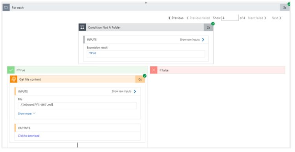Click the Get file content connector icon
Image resolution: width=295 pixels, height=152 pixels.
pyautogui.click(x=13, y=79)
